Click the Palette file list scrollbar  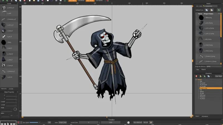tap(221, 26)
